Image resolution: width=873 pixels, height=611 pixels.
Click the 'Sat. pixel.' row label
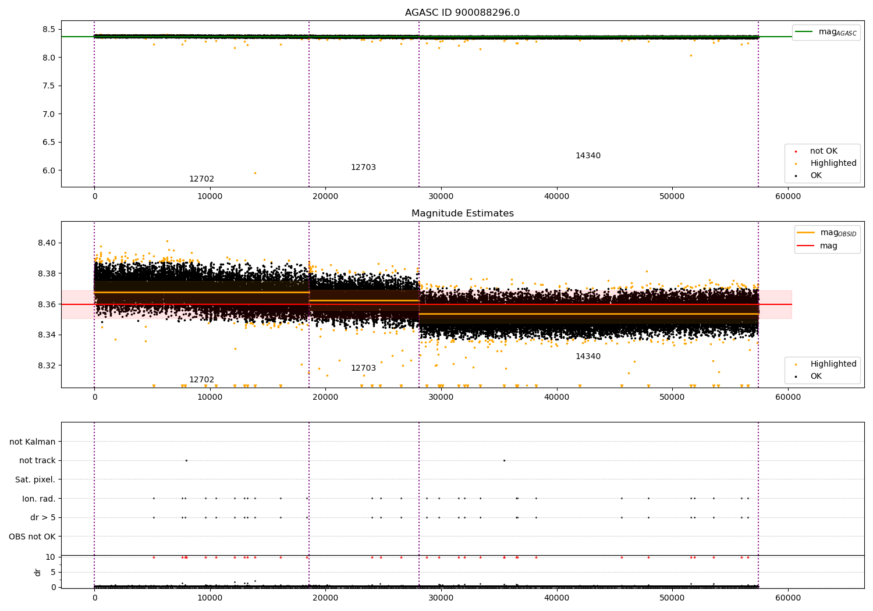tap(36, 479)
